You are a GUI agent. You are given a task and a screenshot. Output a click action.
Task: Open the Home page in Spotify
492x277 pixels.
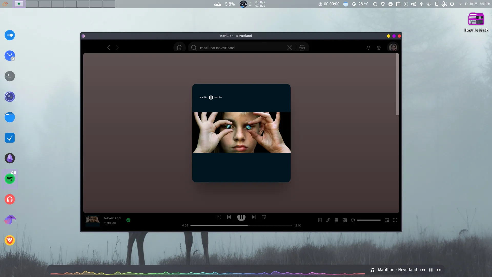tap(179, 47)
